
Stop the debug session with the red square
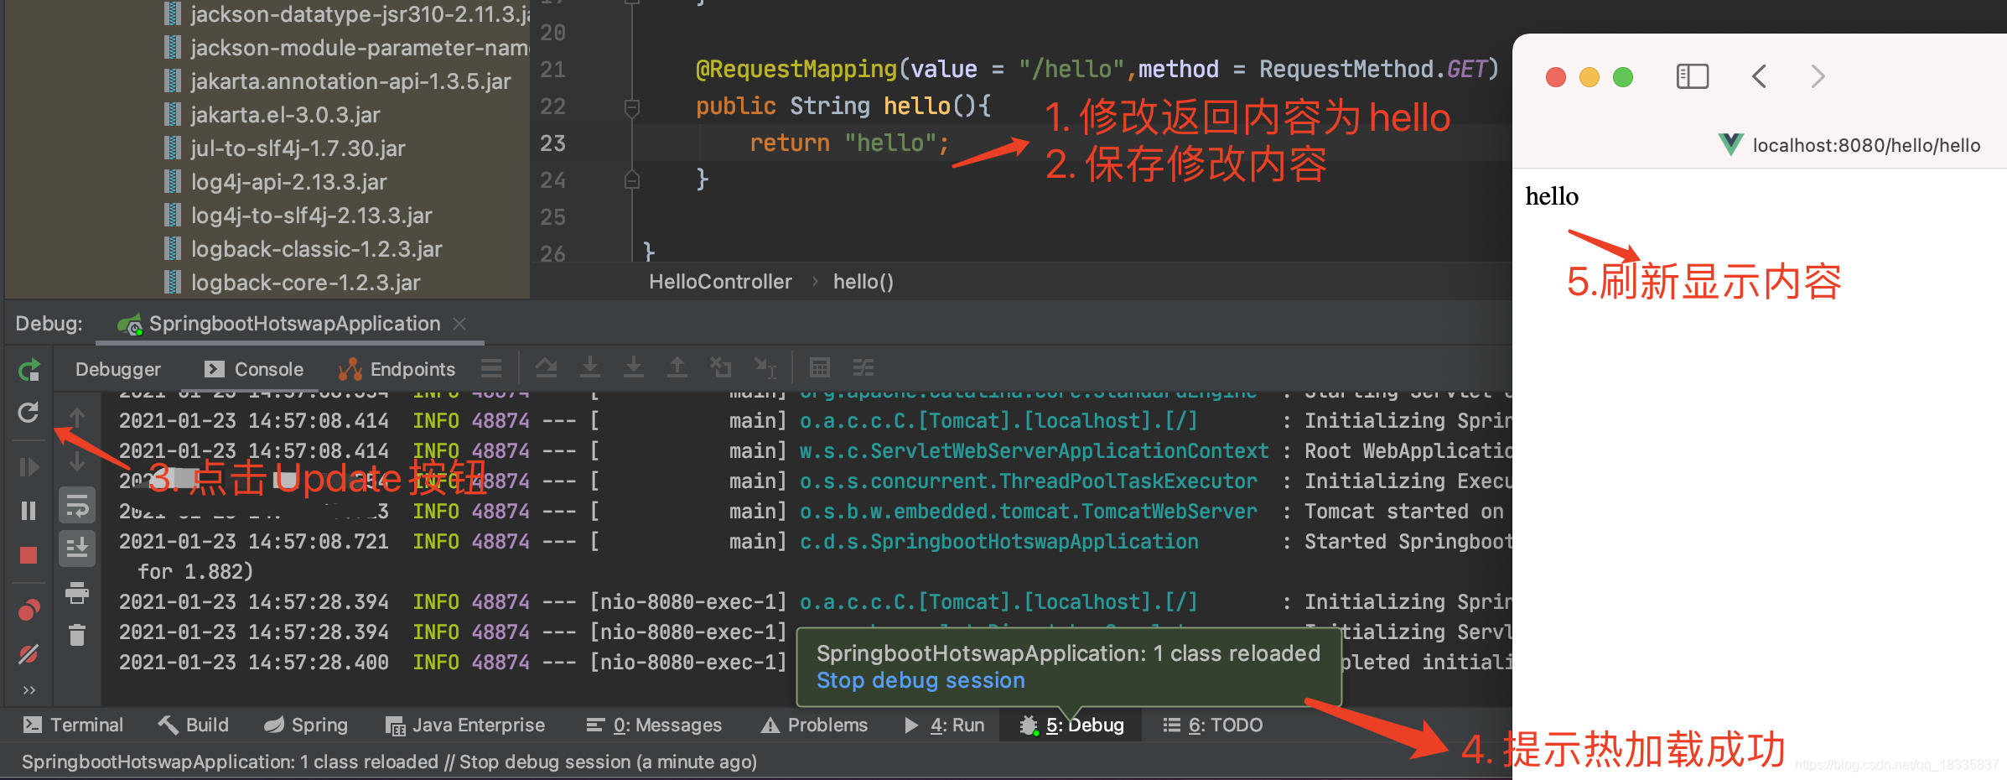(x=29, y=555)
